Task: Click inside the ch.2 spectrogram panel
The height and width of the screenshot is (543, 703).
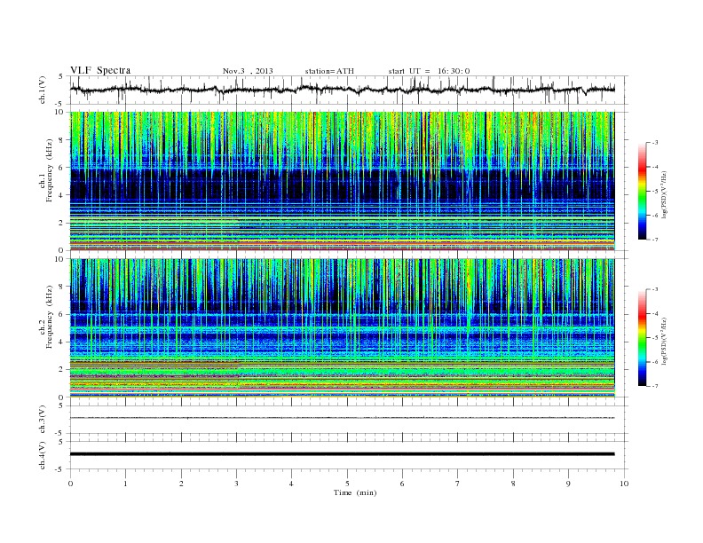Action: click(342, 328)
